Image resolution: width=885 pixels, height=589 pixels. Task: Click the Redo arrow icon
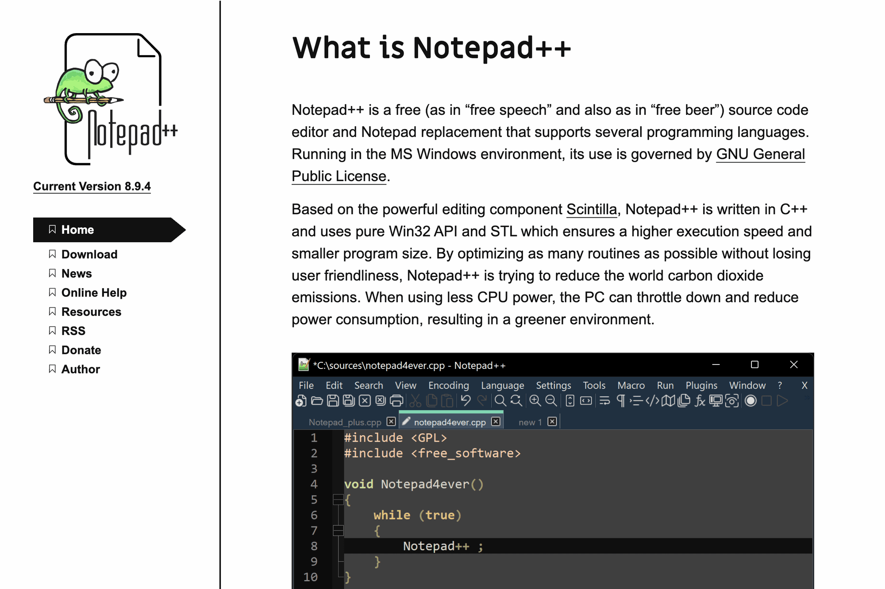pos(482,401)
